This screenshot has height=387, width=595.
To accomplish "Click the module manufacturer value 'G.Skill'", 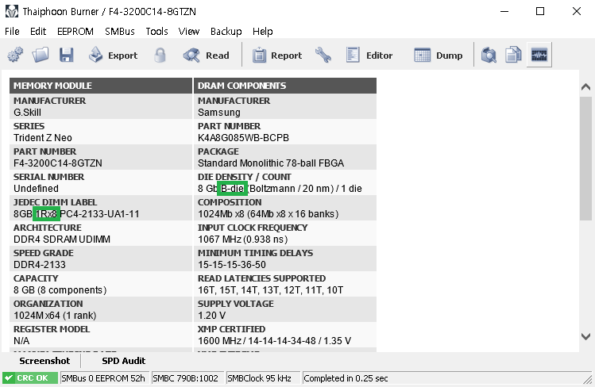I will coord(27,113).
